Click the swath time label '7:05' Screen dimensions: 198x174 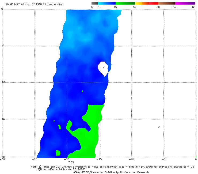pos(71,162)
